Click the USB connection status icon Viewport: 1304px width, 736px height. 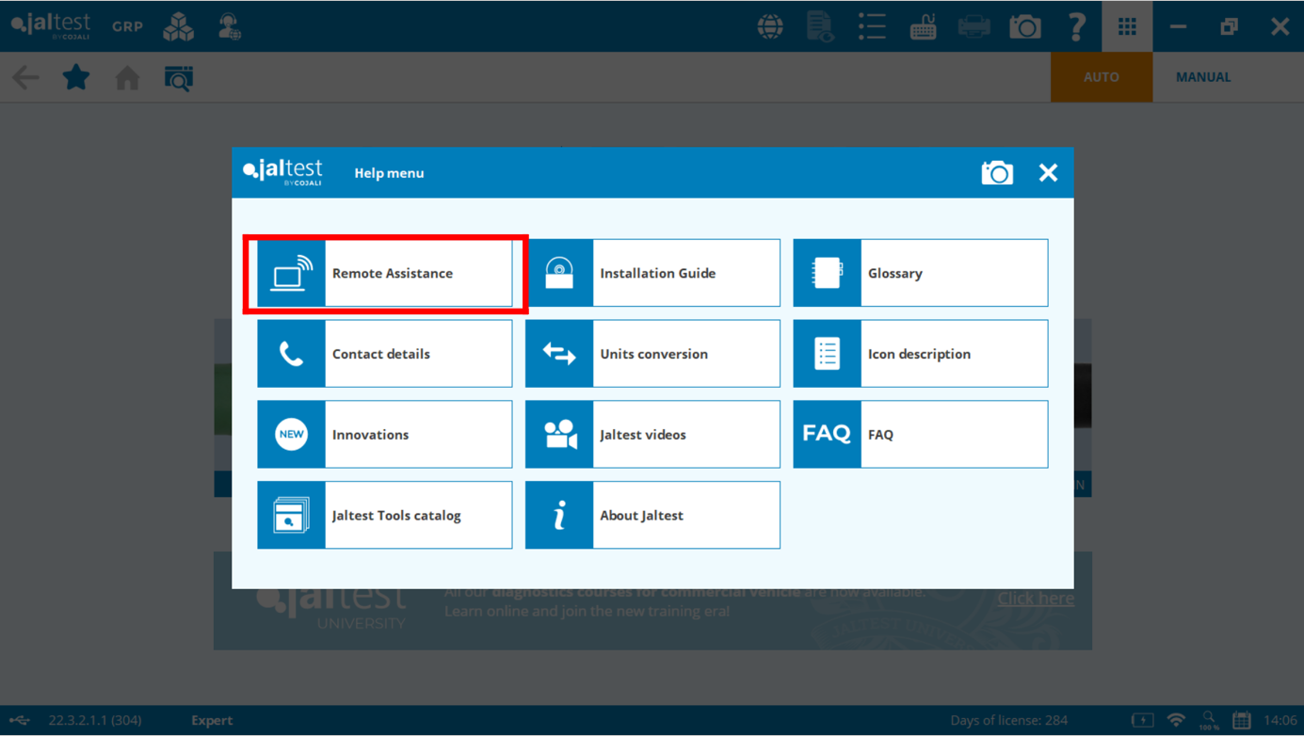pos(20,720)
